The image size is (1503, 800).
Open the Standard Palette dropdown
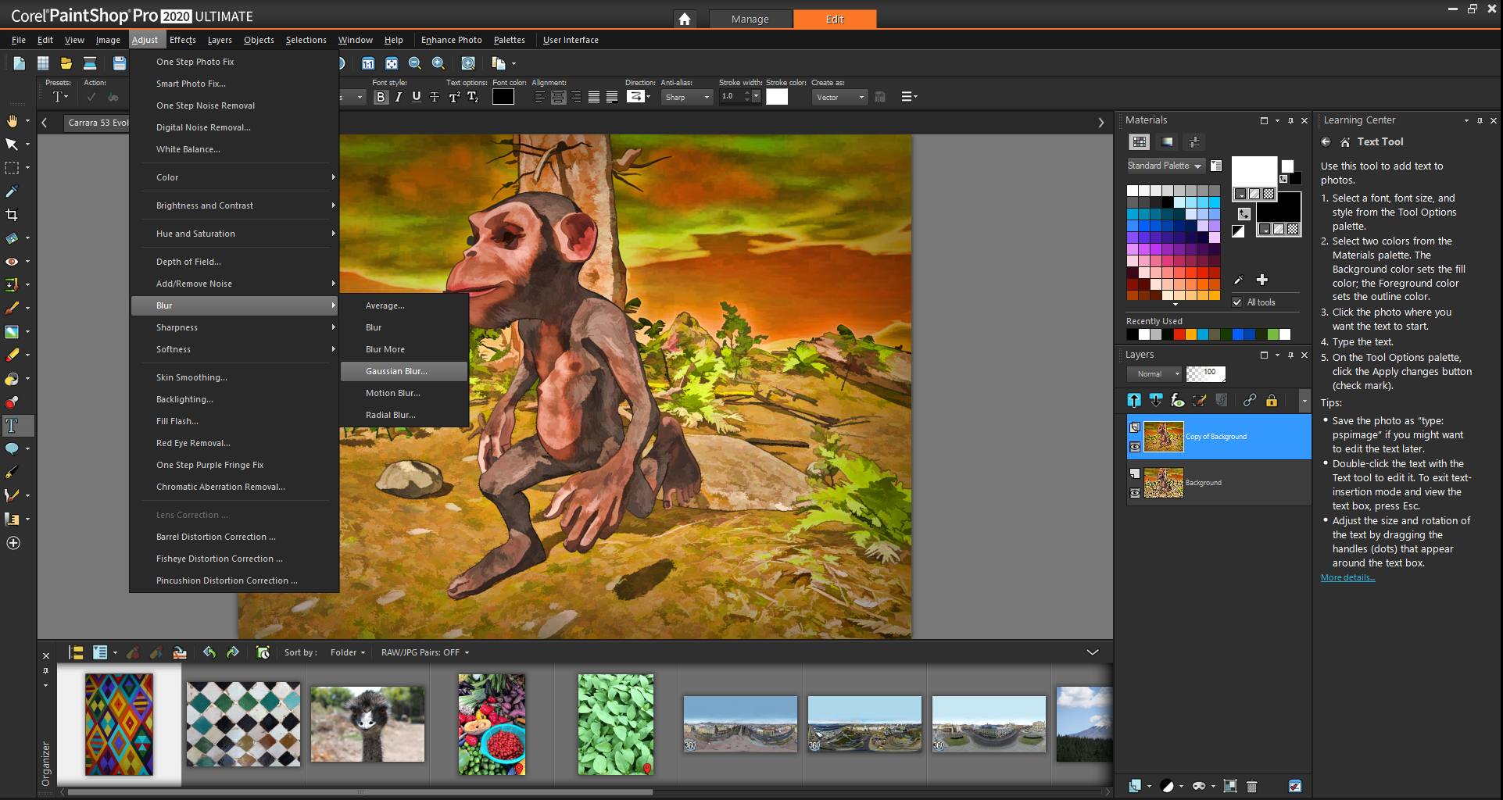click(x=1165, y=166)
